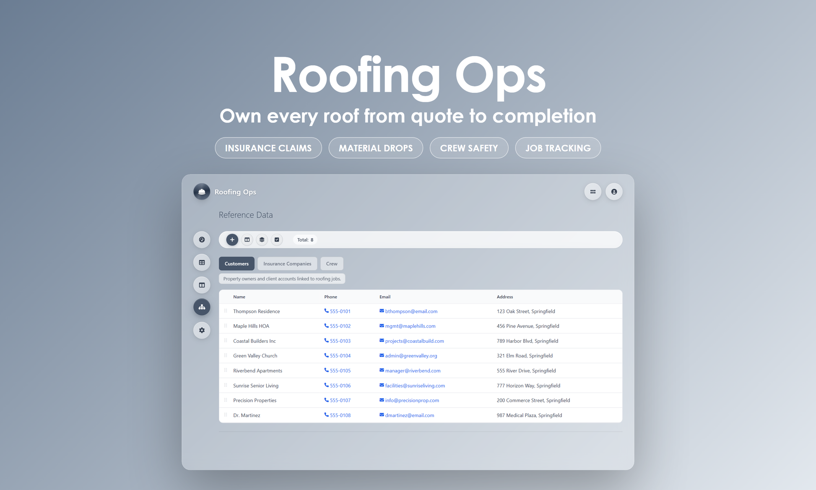Click drag handle of Sunrise Senior Living row
This screenshot has width=816, height=490.
[x=226, y=385]
